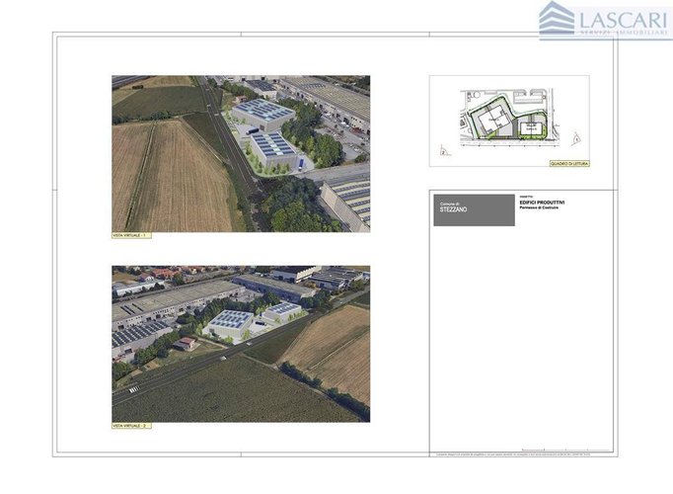Click the gray Comune di Stezzano block
The image size is (673, 494).
click(x=474, y=209)
